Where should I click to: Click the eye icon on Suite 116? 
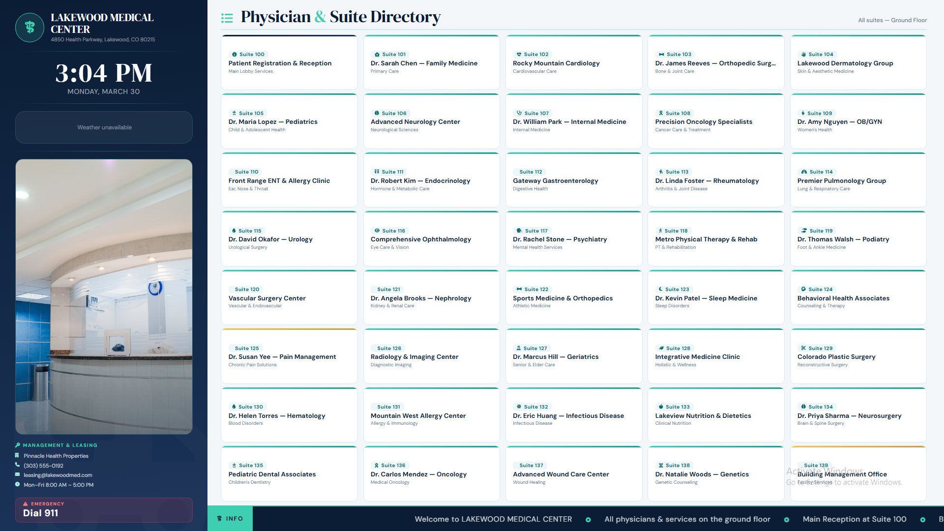pyautogui.click(x=377, y=231)
